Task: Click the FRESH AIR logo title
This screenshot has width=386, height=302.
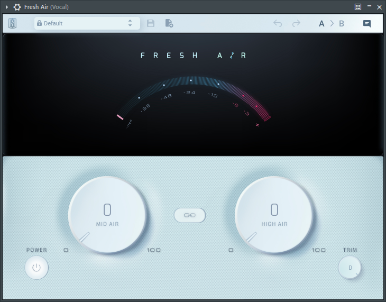Action: (193, 56)
